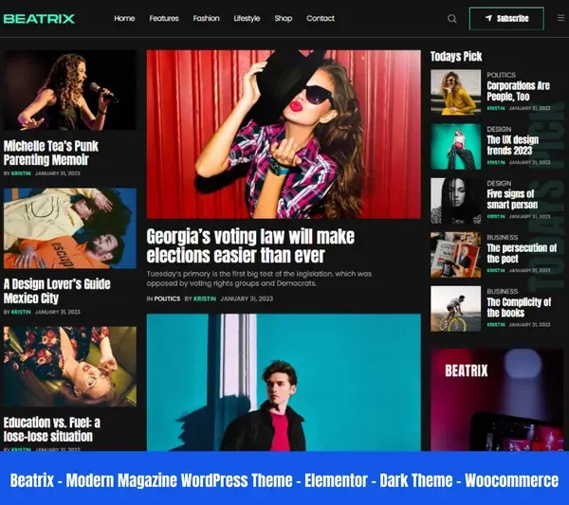Click the black-and-white woman portrait thumbnail

tap(455, 201)
